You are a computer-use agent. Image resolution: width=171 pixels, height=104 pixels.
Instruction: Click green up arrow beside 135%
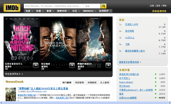coord(156,74)
